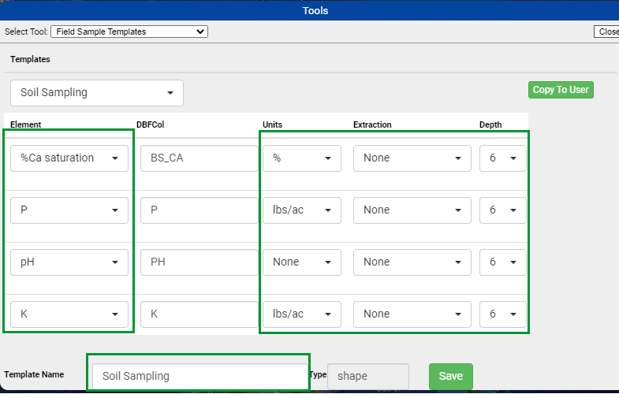The image size is (619, 394).
Task: Open Extraction dropdown in %Ca saturation row
Action: (x=412, y=158)
